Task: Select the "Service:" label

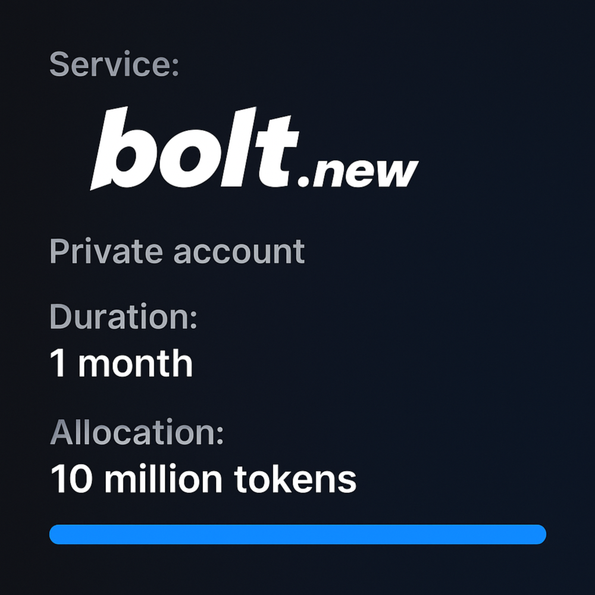Action: [x=114, y=64]
